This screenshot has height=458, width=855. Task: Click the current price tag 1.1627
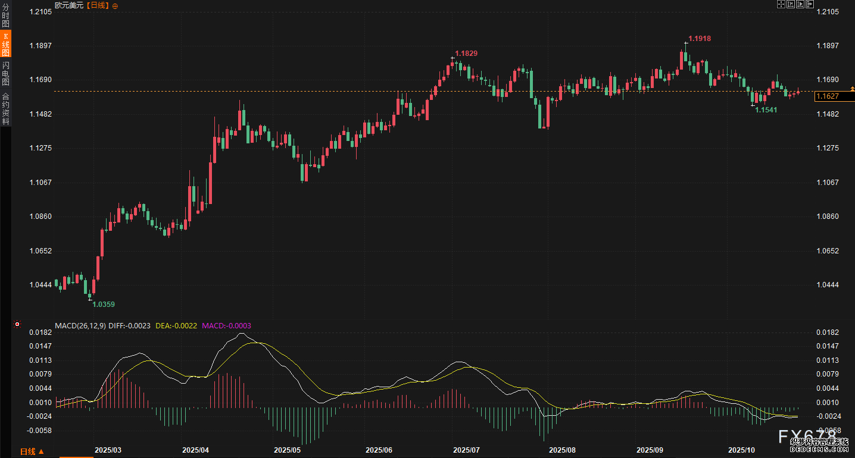click(x=828, y=96)
